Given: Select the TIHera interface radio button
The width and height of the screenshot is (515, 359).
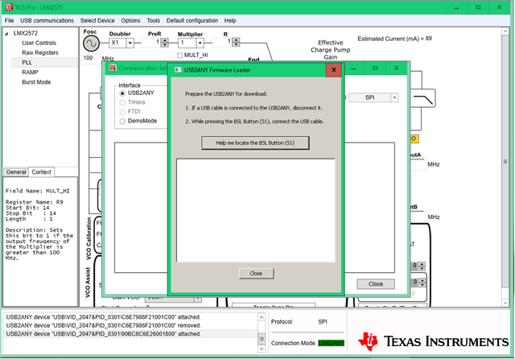Looking at the screenshot, I should tap(122, 102).
